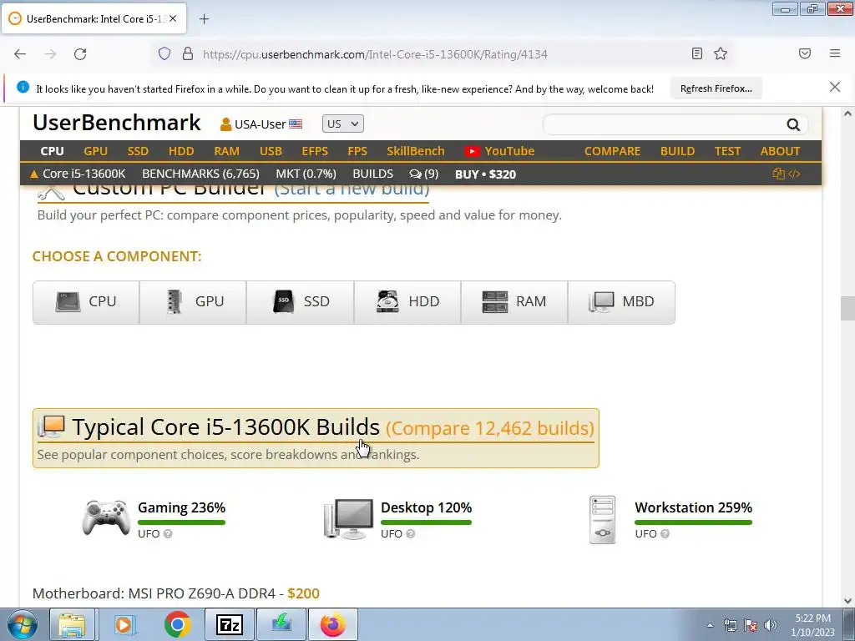Screen dimensions: 855x641
Task: Dismiss the Firefox refresh notification
Action: [x=834, y=87]
